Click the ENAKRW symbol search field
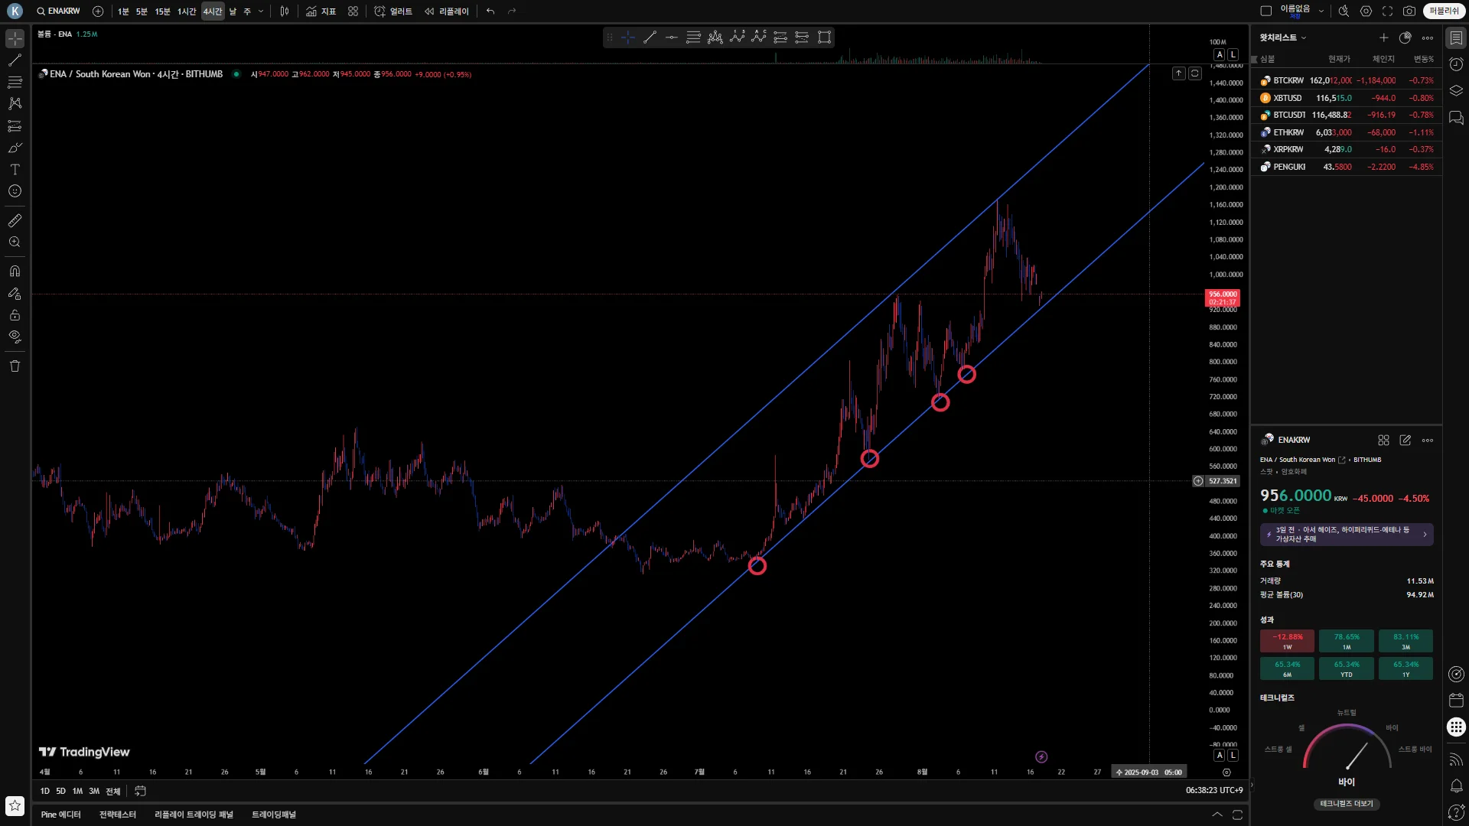The width and height of the screenshot is (1469, 826). coord(59,11)
